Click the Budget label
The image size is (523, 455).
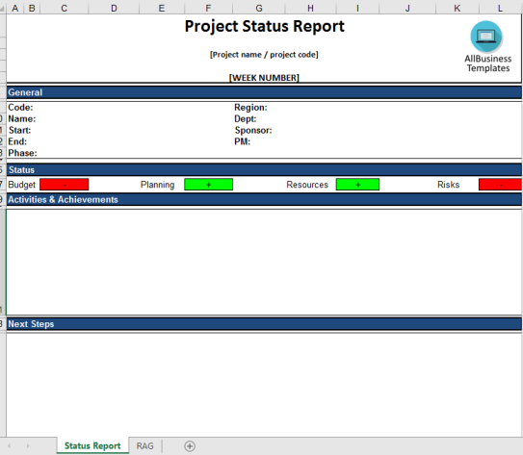pyautogui.click(x=22, y=185)
